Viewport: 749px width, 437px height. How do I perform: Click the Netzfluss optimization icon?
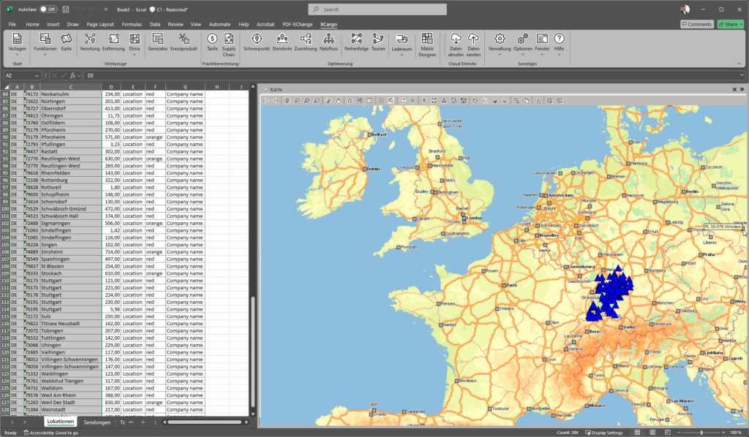point(328,42)
